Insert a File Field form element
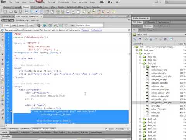This screenshot has width=186, height=140. 63,12
